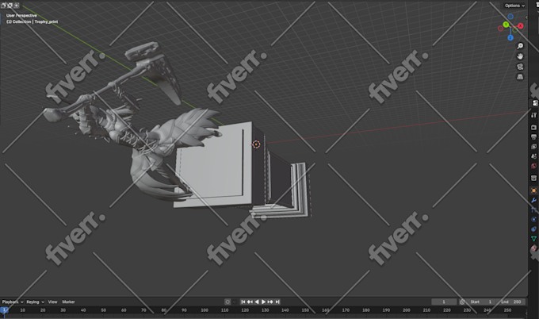Click the blue playhead at frame 1
The image size is (539, 319).
4,310
